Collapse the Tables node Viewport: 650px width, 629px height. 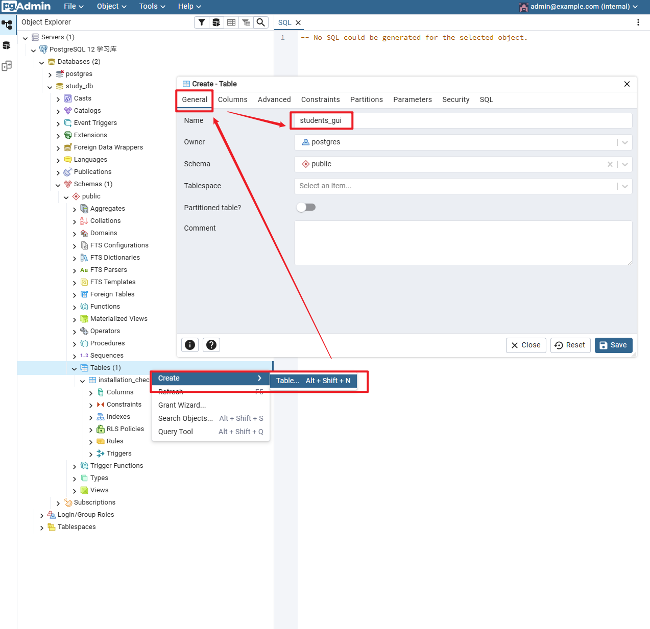(x=74, y=368)
